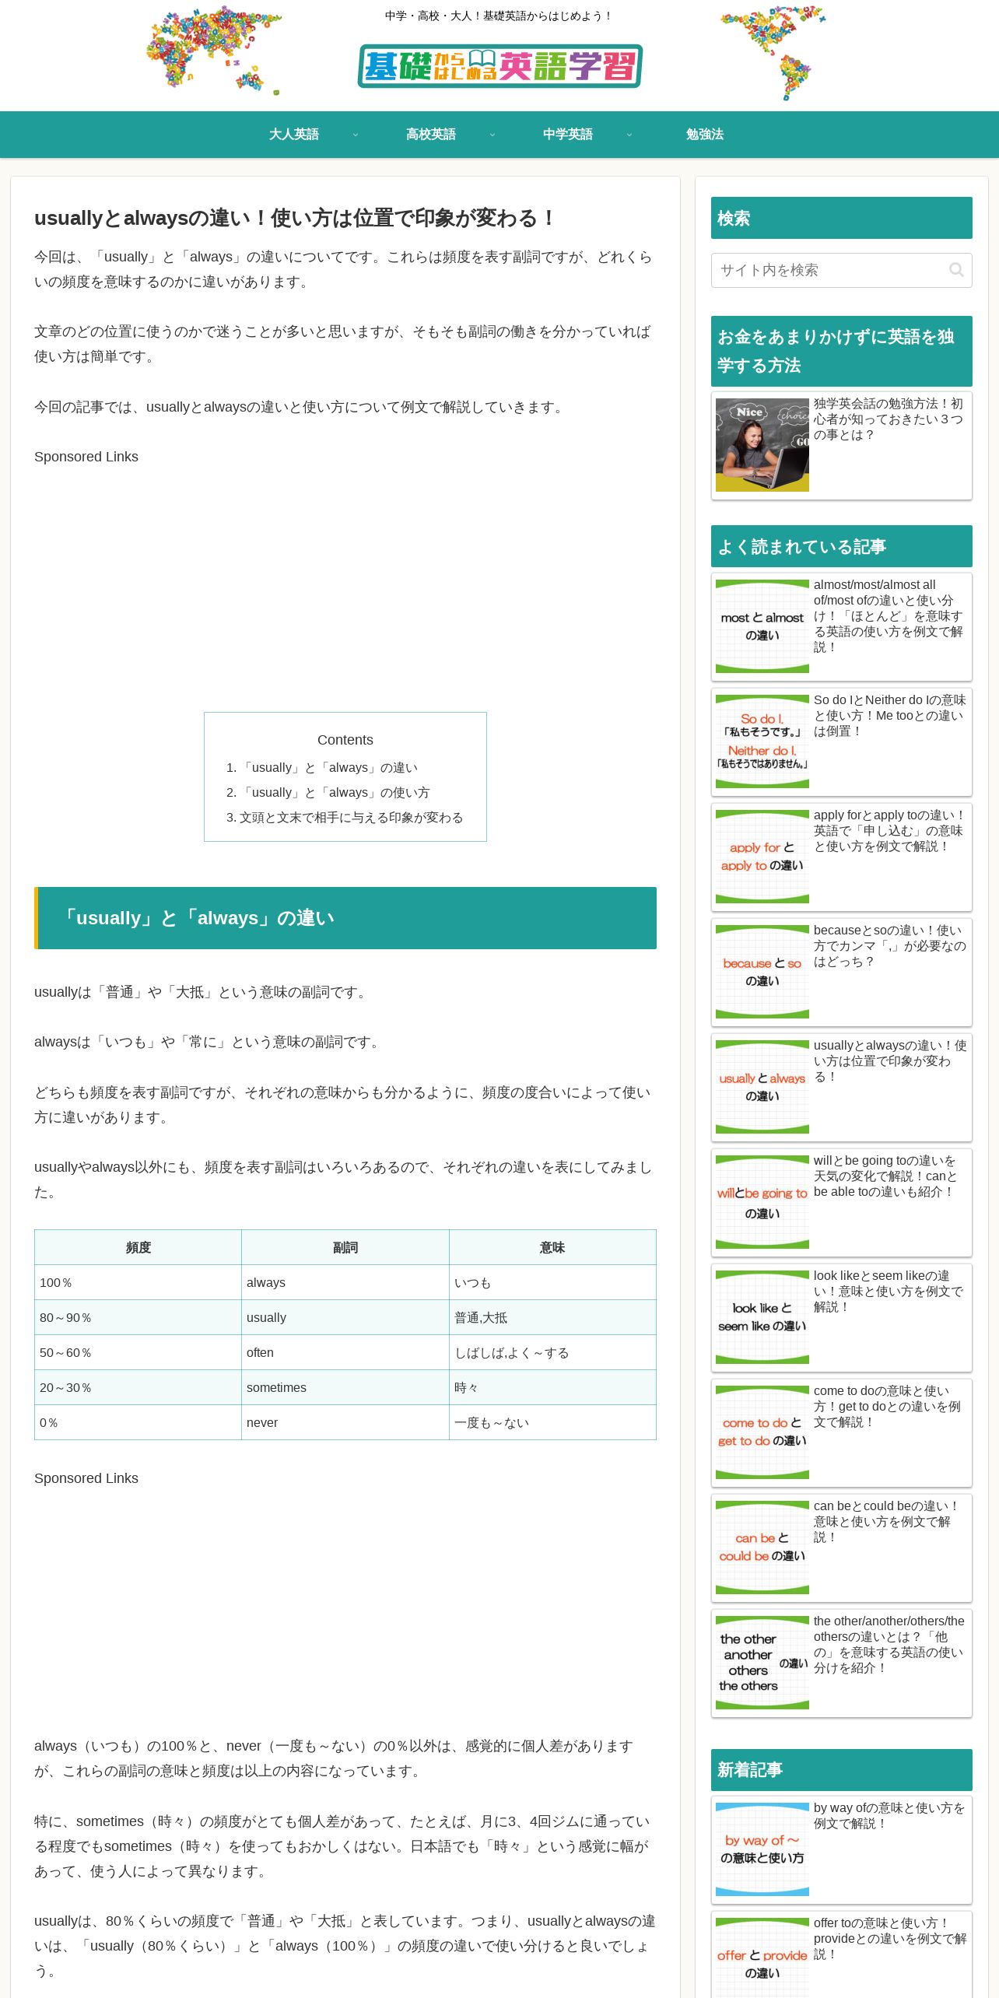
Task: Click table cell 'never'
Action: coord(345,1422)
